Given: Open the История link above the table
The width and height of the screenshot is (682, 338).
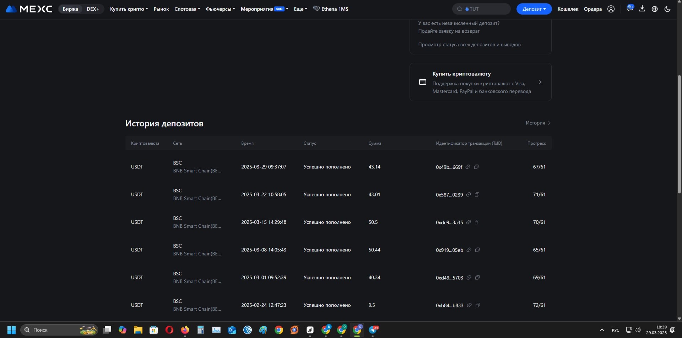Looking at the screenshot, I should (538, 123).
